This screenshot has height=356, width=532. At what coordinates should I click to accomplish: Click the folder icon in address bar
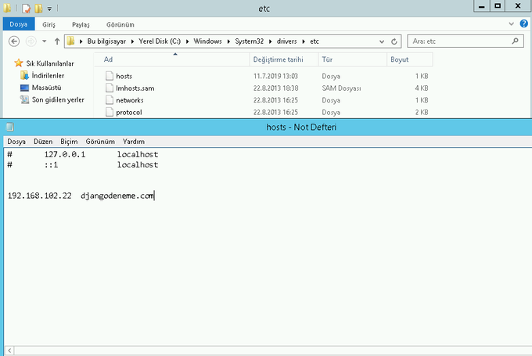[70, 41]
